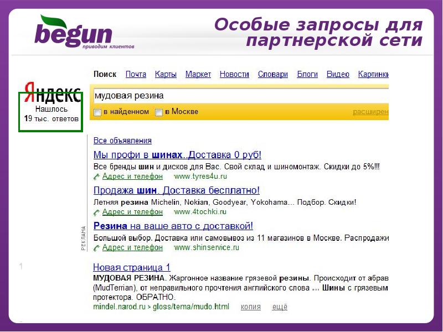443x332 pixels.
Task: Open the Почта tab
Action: (x=136, y=74)
